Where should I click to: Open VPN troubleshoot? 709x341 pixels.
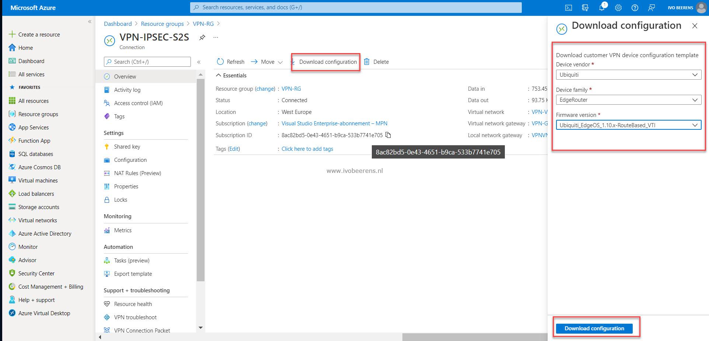(135, 317)
